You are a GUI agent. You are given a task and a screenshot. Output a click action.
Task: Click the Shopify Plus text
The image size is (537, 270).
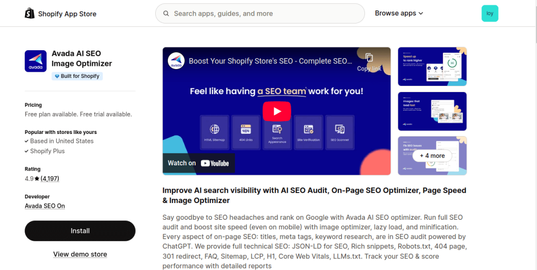(x=47, y=151)
